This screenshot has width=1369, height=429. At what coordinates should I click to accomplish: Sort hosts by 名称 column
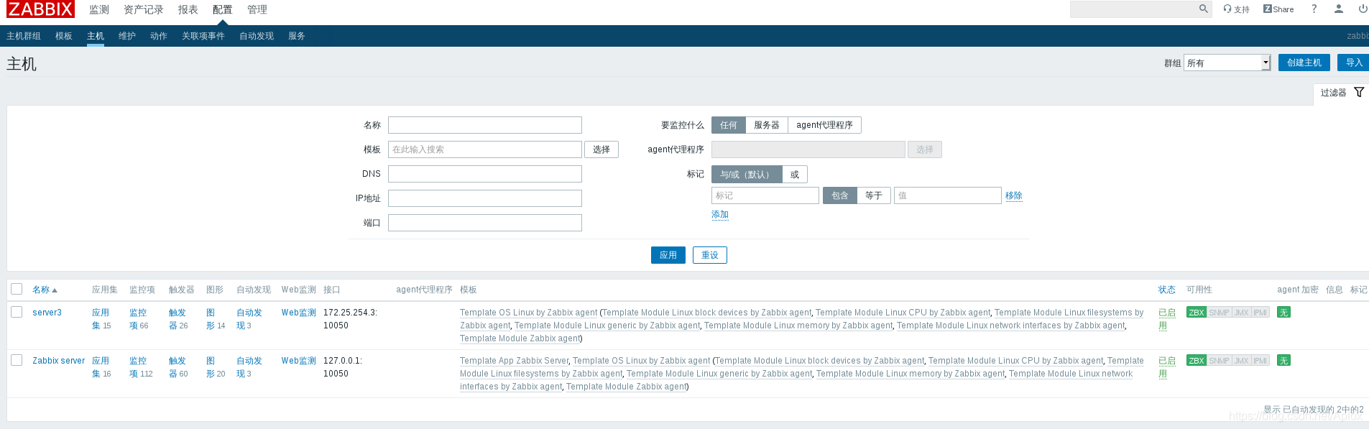tap(45, 290)
